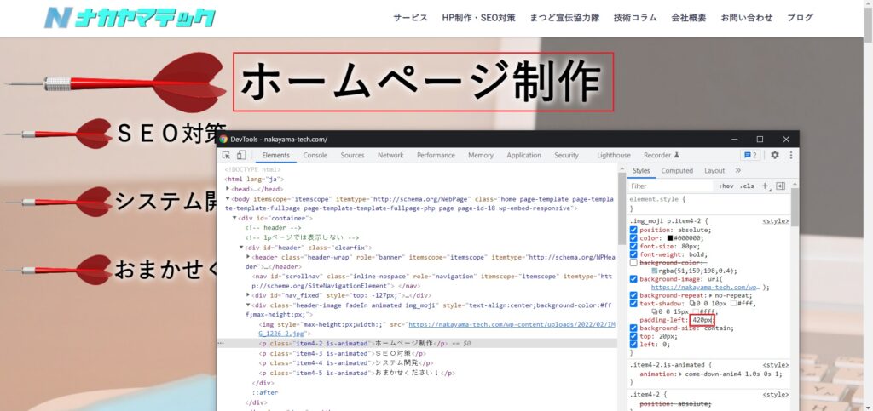The height and width of the screenshot is (411, 873).
Task: Show more Styles pane tabs chevron
Action: click(x=738, y=170)
